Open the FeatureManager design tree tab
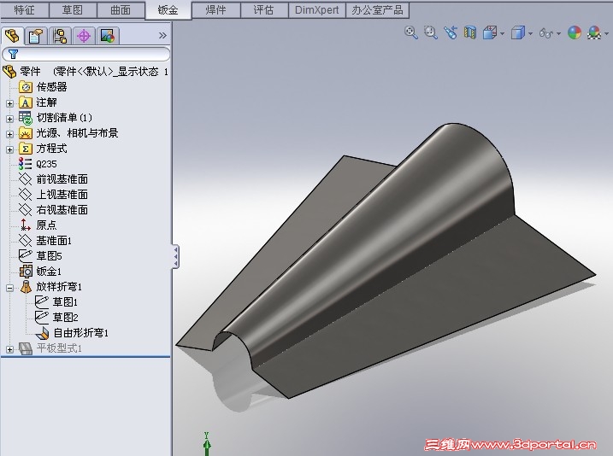The image size is (613, 456). coord(13,36)
